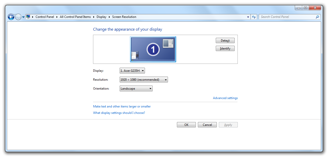Image resolution: width=328 pixels, height=157 pixels.
Task: Go to Display breadcrumb in address bar
Action: [101, 17]
